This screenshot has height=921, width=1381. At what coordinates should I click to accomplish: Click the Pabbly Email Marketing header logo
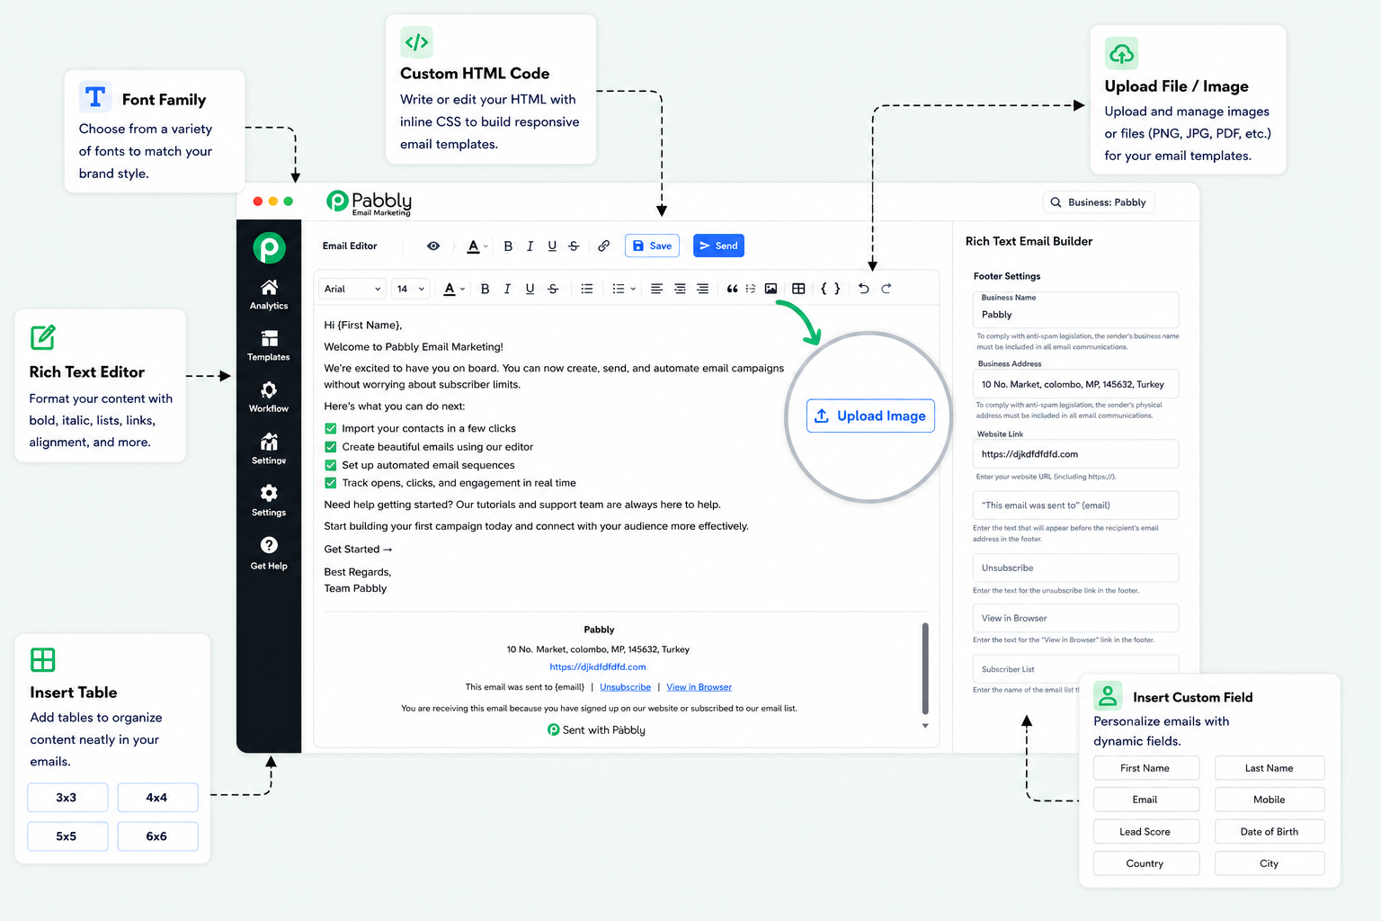(x=370, y=202)
